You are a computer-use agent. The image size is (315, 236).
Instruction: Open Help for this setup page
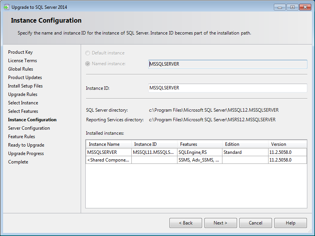[x=290, y=223]
